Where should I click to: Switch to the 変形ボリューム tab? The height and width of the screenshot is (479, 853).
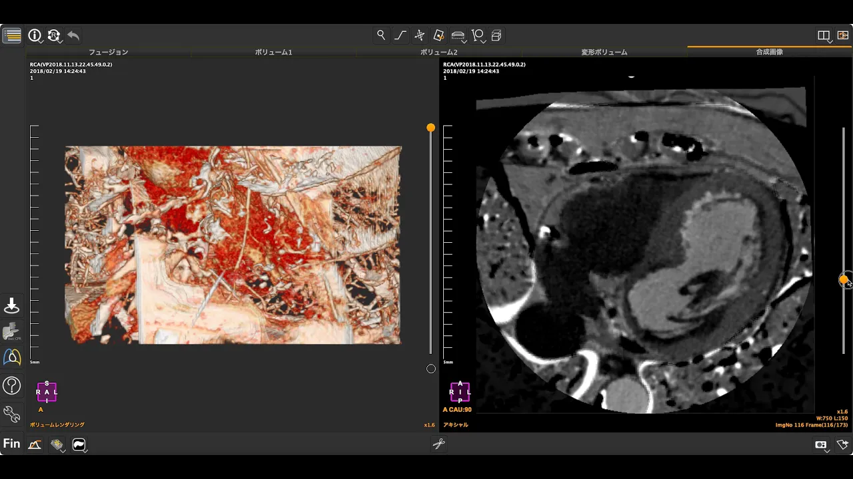604,52
